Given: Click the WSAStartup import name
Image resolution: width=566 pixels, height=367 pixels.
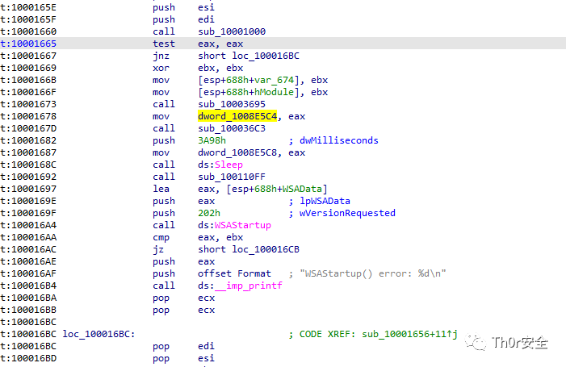Looking at the screenshot, I should (243, 225).
